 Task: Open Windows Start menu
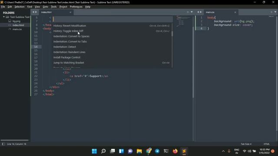point(94,151)
